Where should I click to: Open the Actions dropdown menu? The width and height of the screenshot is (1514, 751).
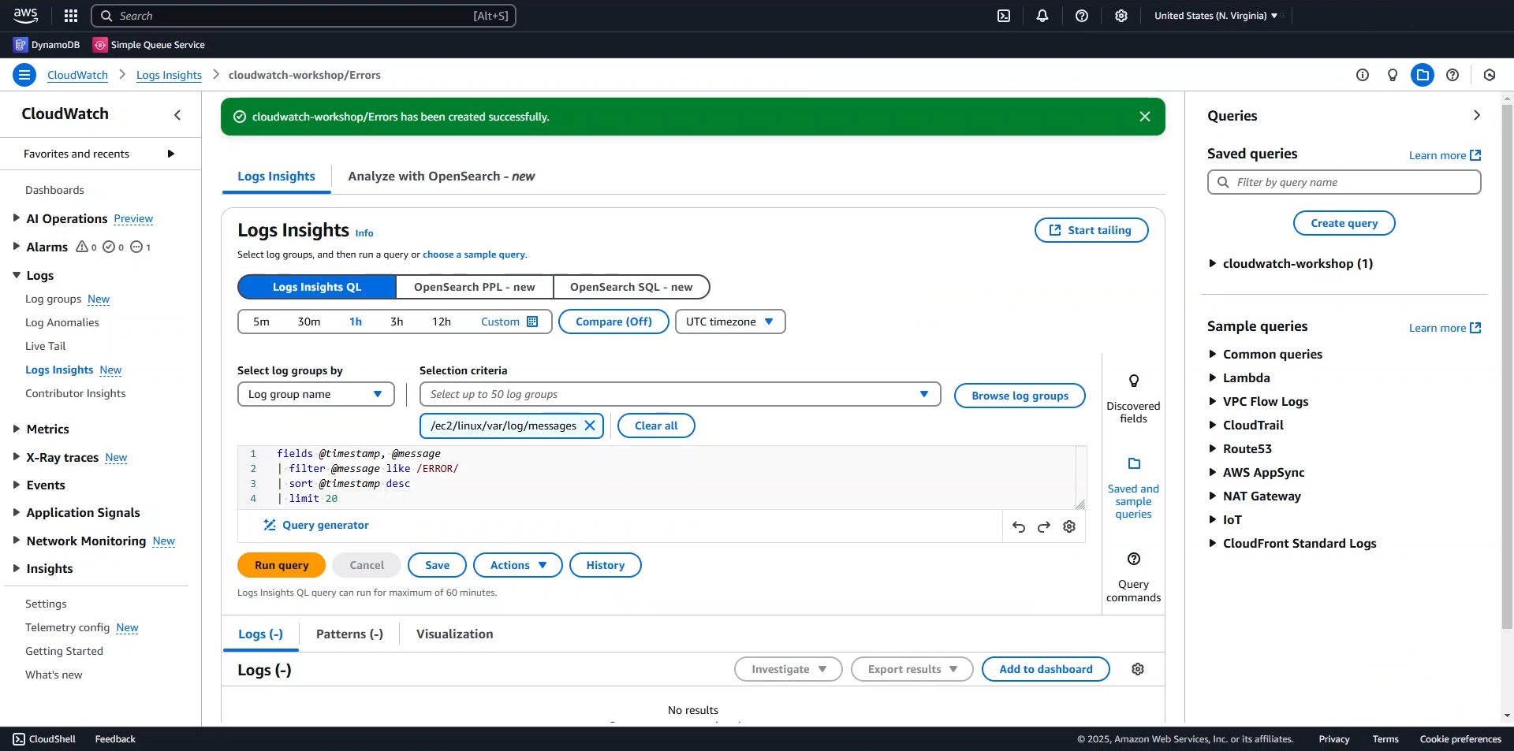[517, 565]
